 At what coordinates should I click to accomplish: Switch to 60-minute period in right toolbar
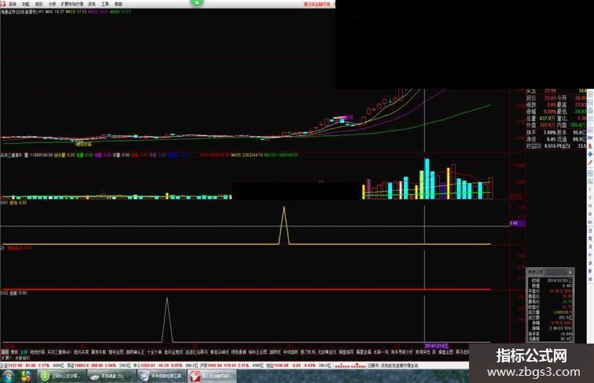[590, 222]
